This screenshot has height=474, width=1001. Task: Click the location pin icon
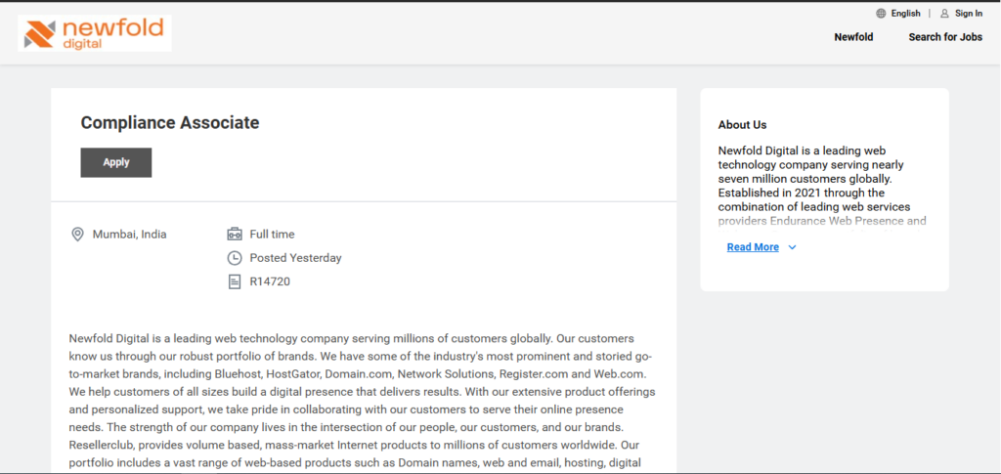click(77, 235)
